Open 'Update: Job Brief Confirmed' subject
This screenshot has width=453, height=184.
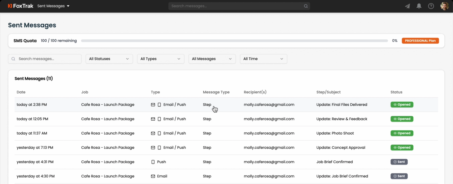coord(342,176)
